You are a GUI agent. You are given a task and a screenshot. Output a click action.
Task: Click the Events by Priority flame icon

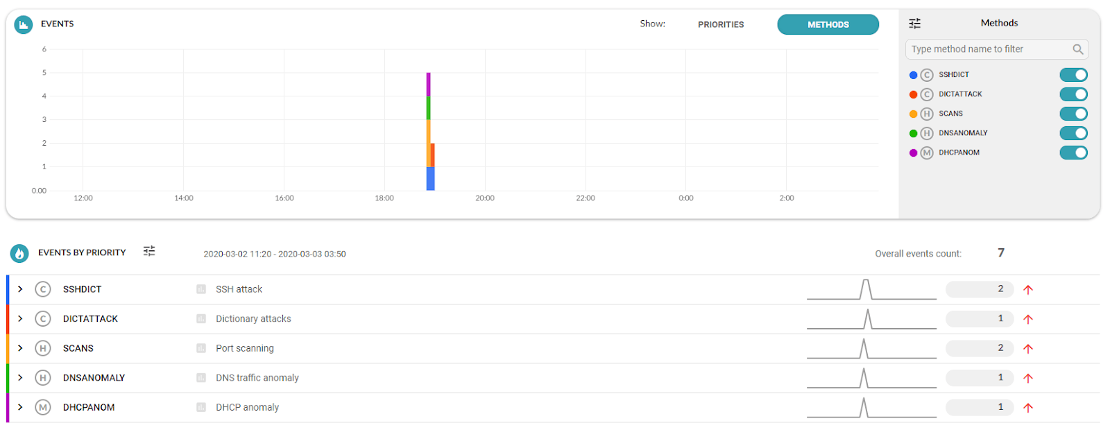(19, 254)
